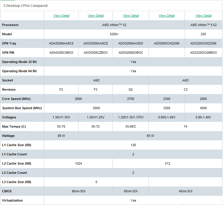223x205 pixels.
Task: Select OPN Tray cell 'AD5200OCK22GM'
Action: 166,43
